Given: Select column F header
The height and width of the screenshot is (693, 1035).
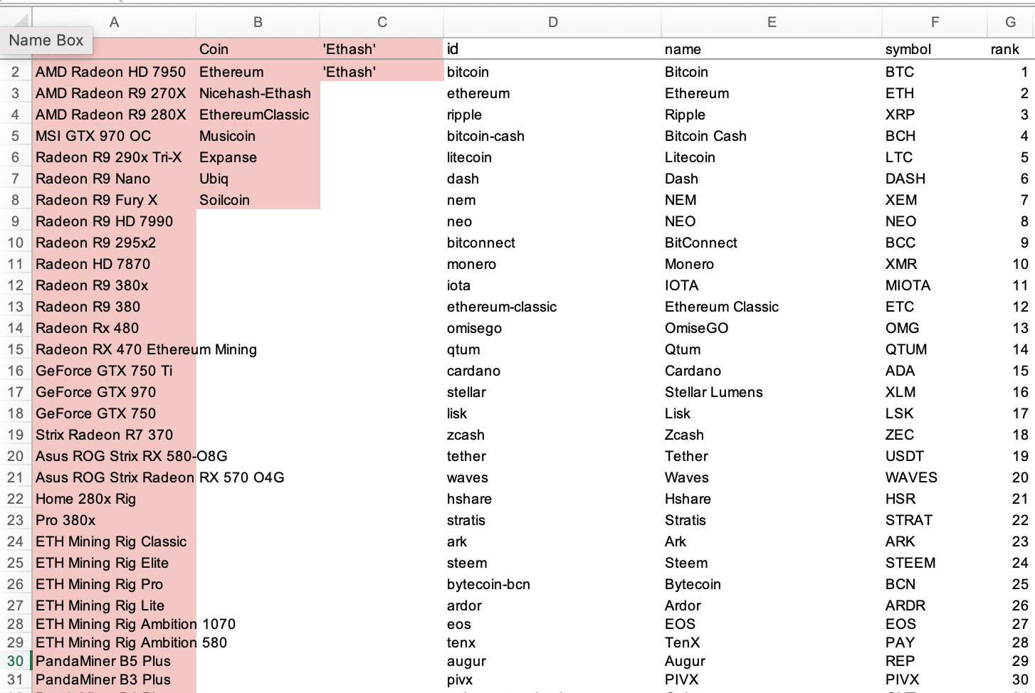Looking at the screenshot, I should [935, 22].
